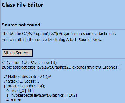Click the rt.jar file path text
This screenshot has height=103, width=125.
(46, 34)
